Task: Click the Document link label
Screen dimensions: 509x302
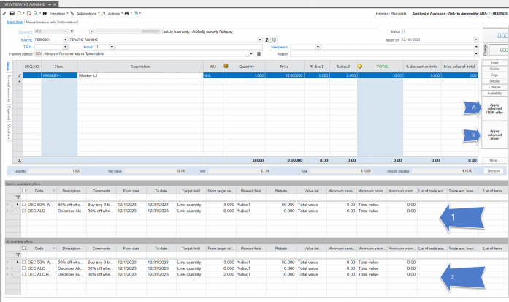Action: 25,31
